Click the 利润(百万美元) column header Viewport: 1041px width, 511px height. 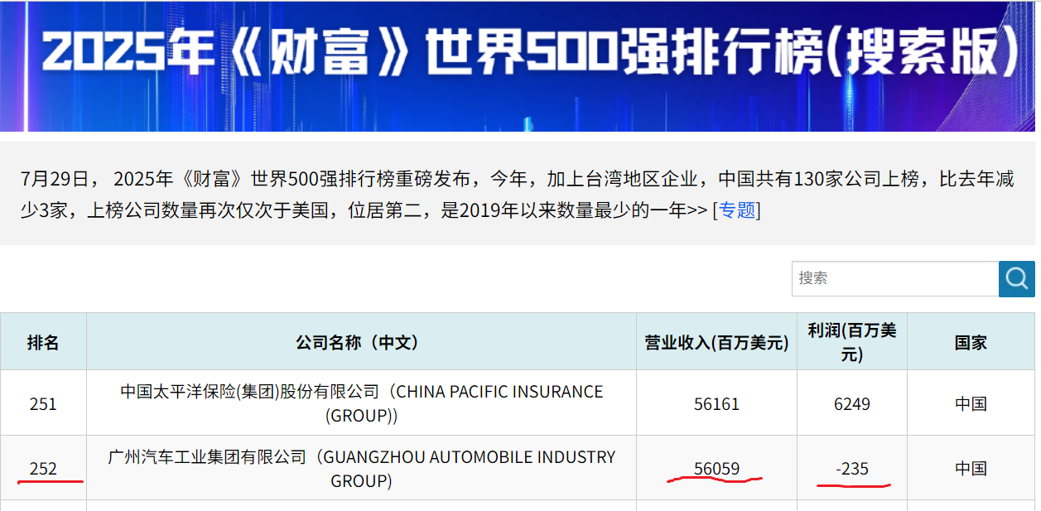[852, 342]
